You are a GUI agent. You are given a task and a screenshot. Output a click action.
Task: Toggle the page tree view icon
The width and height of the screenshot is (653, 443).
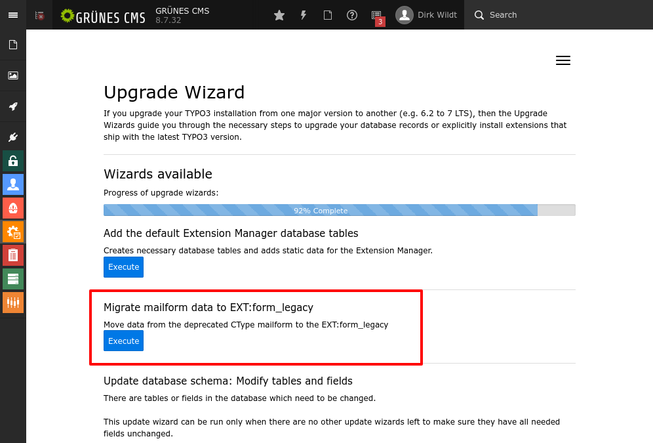[39, 15]
